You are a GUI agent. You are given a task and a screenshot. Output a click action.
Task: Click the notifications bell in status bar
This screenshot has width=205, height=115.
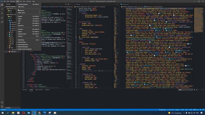click(203, 110)
